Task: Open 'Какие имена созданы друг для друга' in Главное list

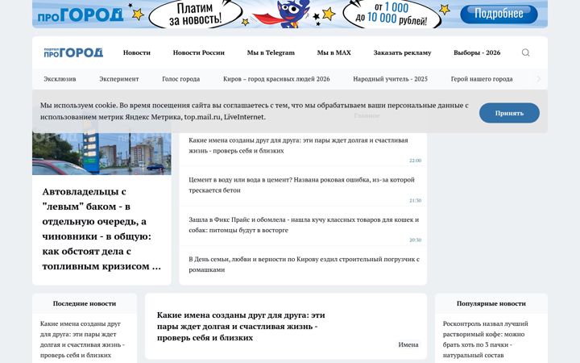Action: (298, 145)
